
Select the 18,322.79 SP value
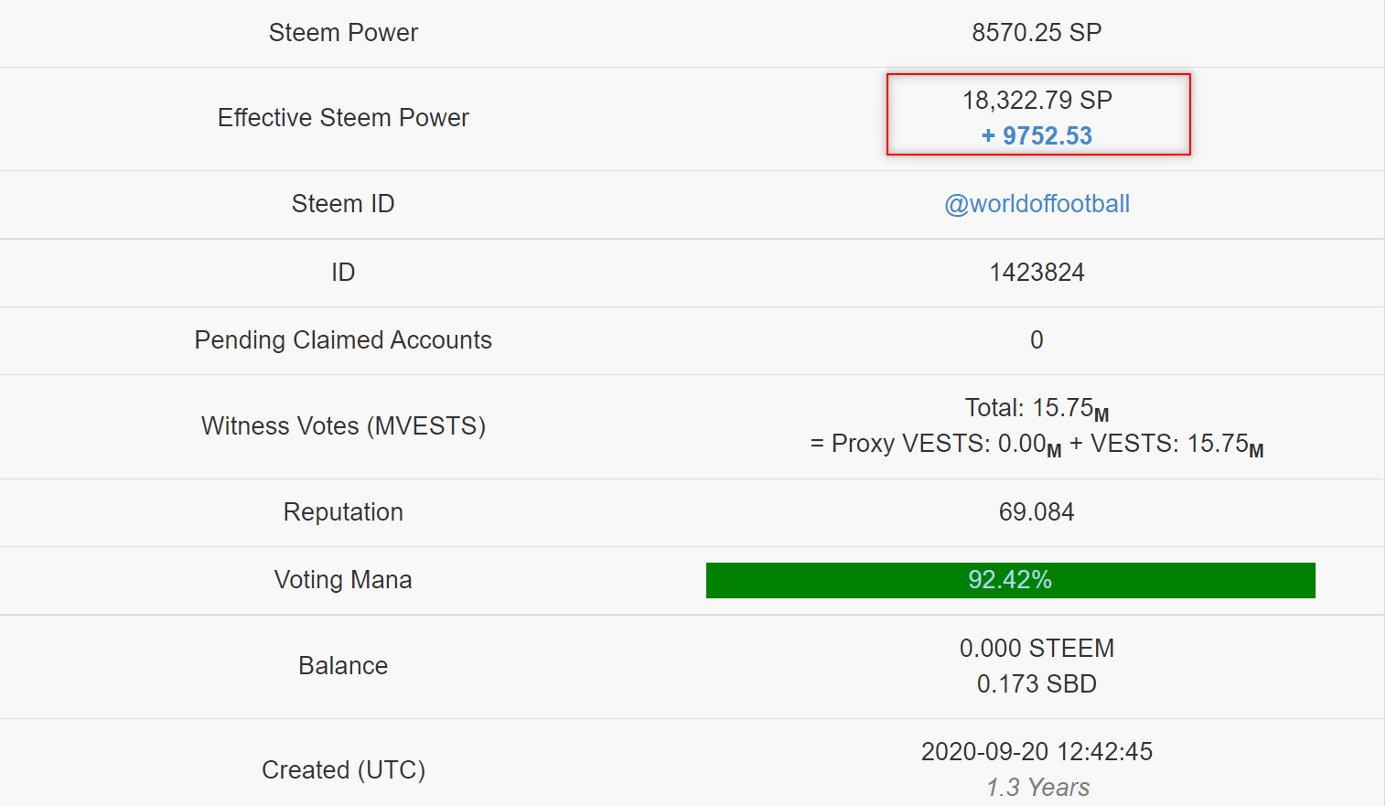point(1037,101)
